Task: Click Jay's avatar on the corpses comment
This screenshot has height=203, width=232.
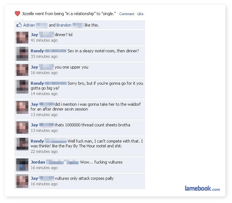Action: 22,181
